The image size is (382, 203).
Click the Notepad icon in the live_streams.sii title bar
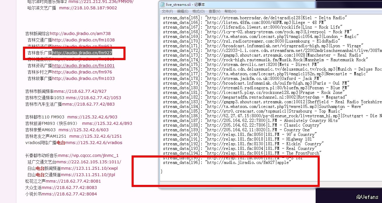click(162, 4)
